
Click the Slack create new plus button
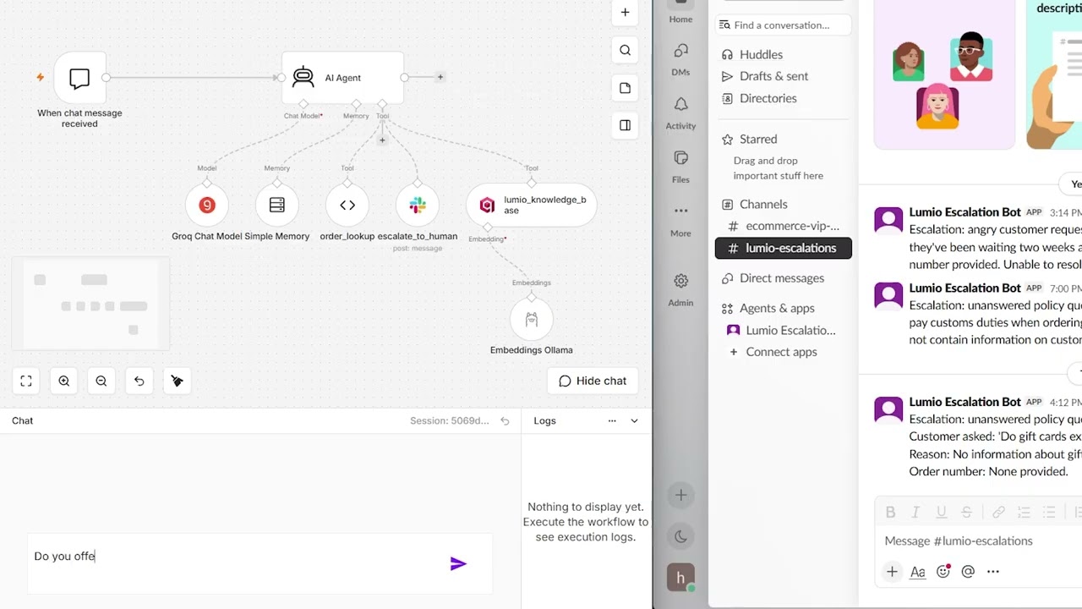[680, 496]
